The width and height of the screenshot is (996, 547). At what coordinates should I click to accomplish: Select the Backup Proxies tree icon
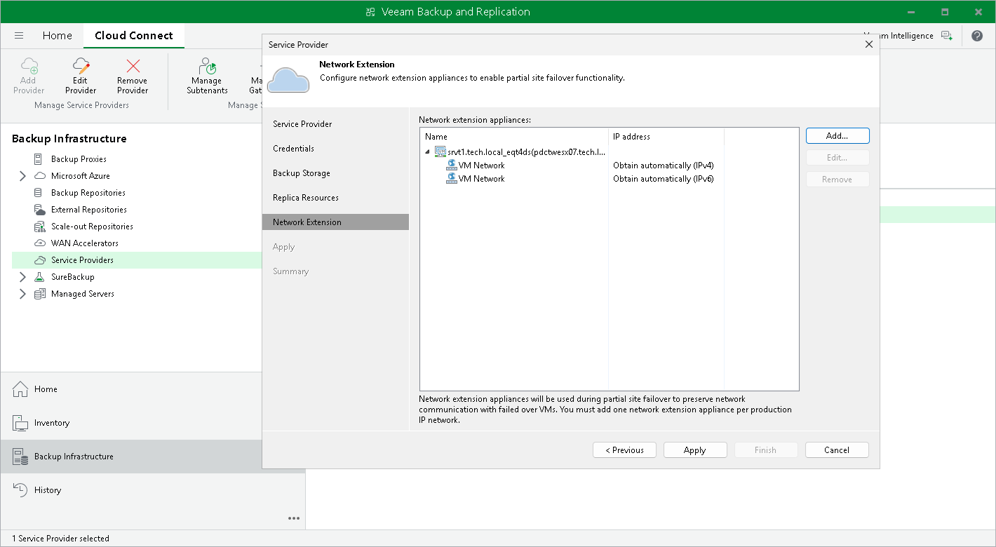[x=39, y=159]
